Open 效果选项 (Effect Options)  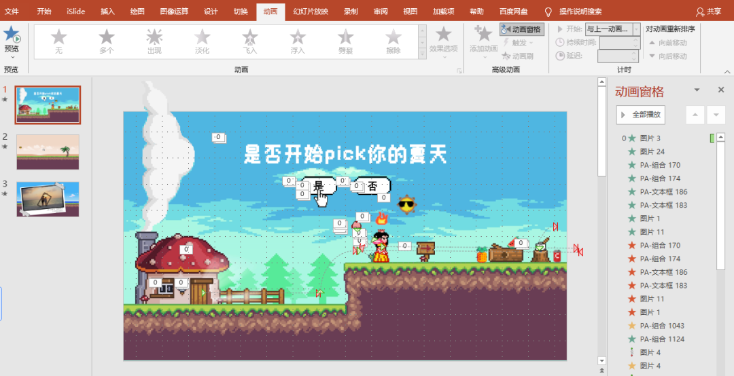click(443, 39)
